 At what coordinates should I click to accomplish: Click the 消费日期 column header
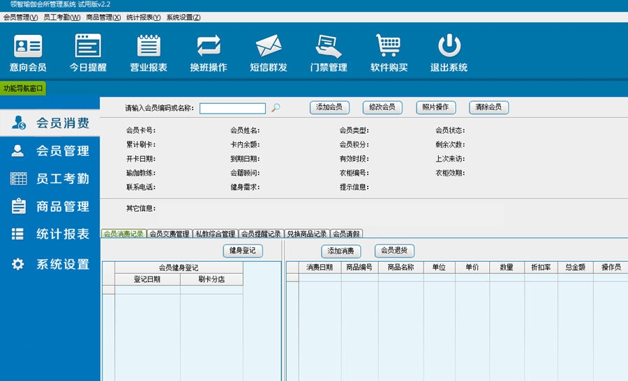click(x=320, y=267)
